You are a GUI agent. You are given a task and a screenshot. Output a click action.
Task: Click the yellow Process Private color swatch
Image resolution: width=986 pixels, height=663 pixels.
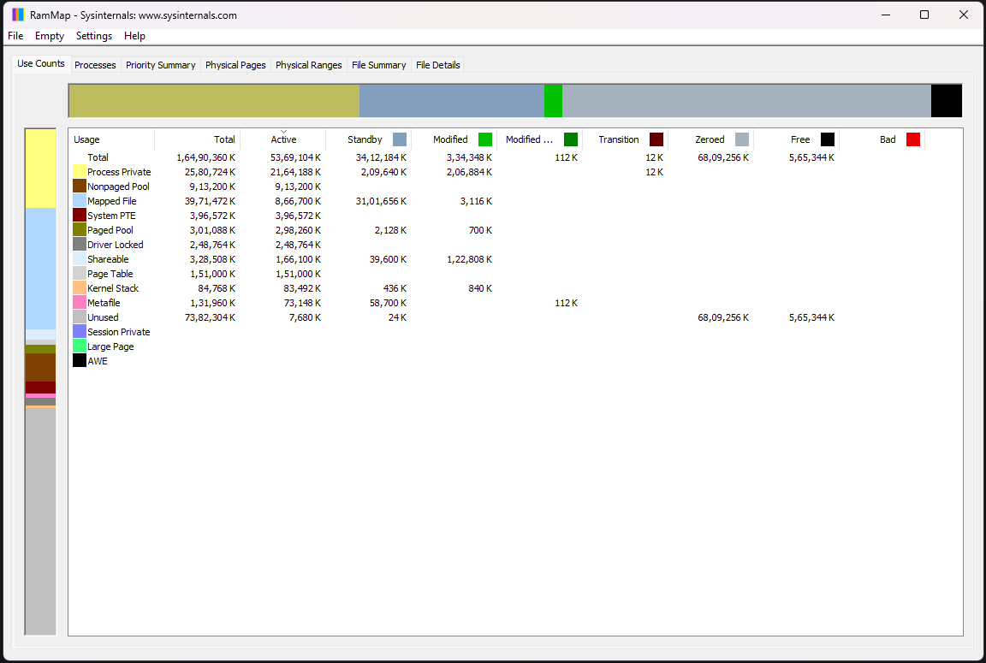(x=80, y=172)
